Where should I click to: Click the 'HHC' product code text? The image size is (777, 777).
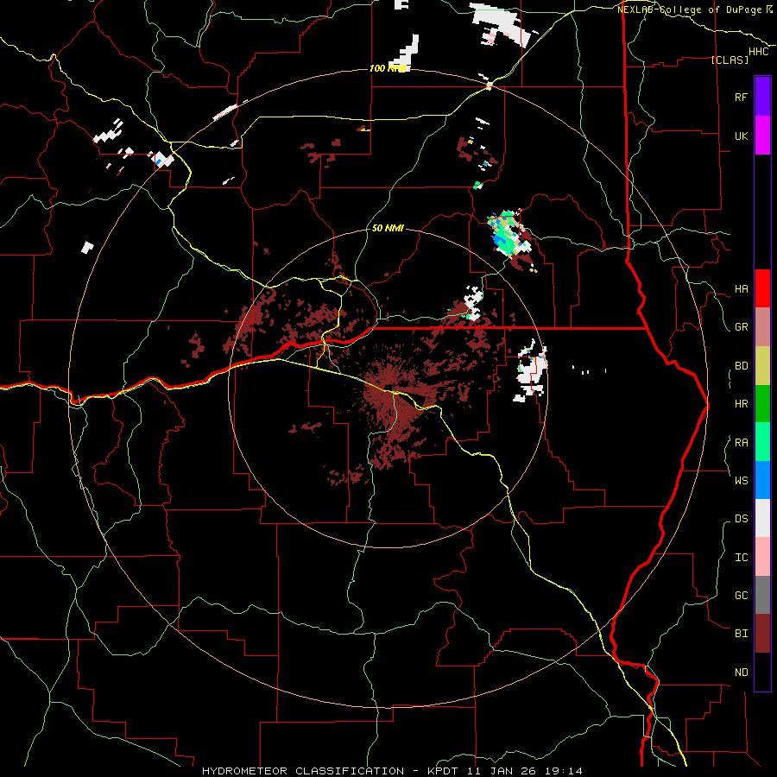point(758,52)
